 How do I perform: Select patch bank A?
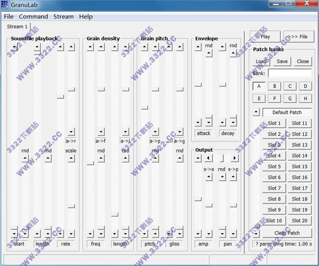[259, 86]
